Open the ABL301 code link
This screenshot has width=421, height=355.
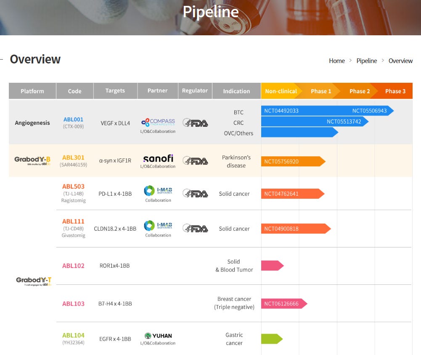click(73, 158)
